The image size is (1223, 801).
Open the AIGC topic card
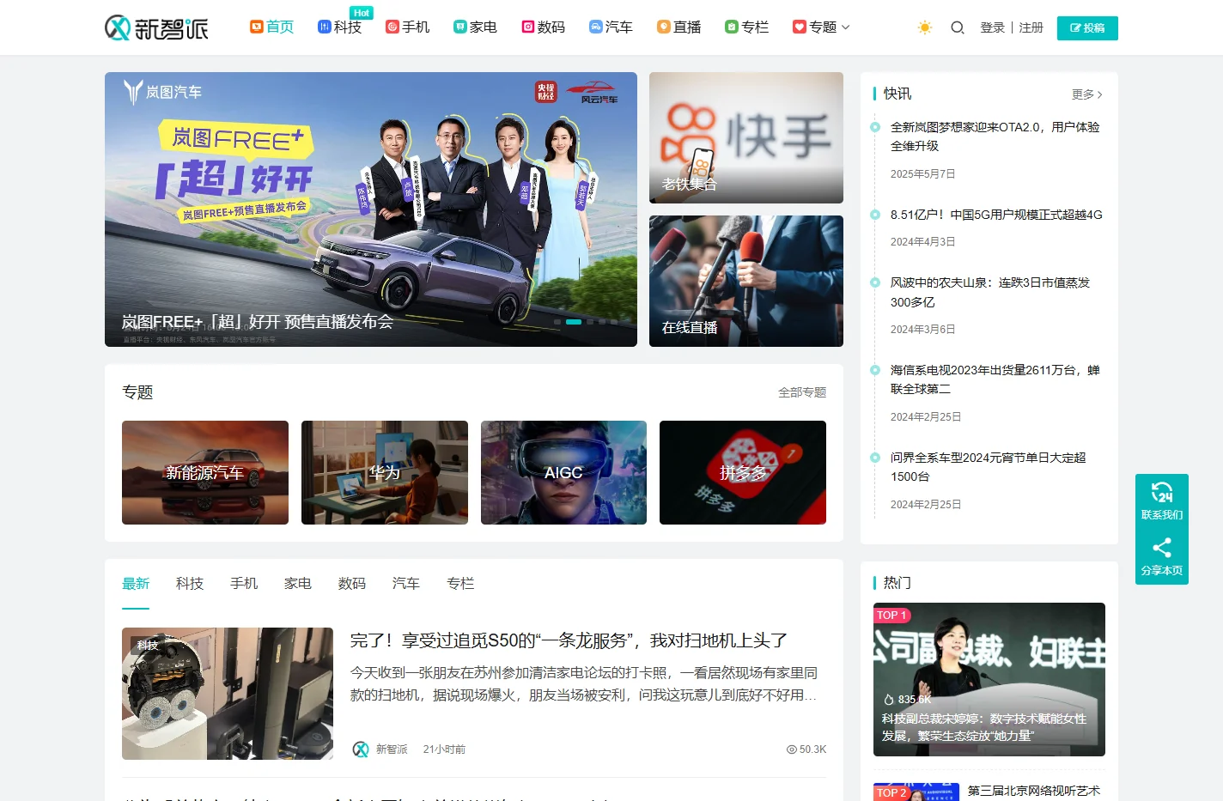point(563,472)
